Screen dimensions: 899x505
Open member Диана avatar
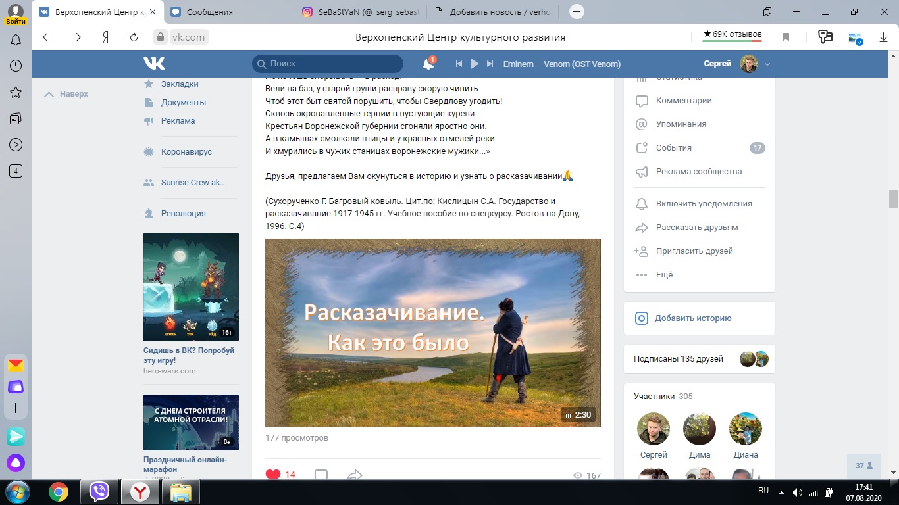[746, 429]
